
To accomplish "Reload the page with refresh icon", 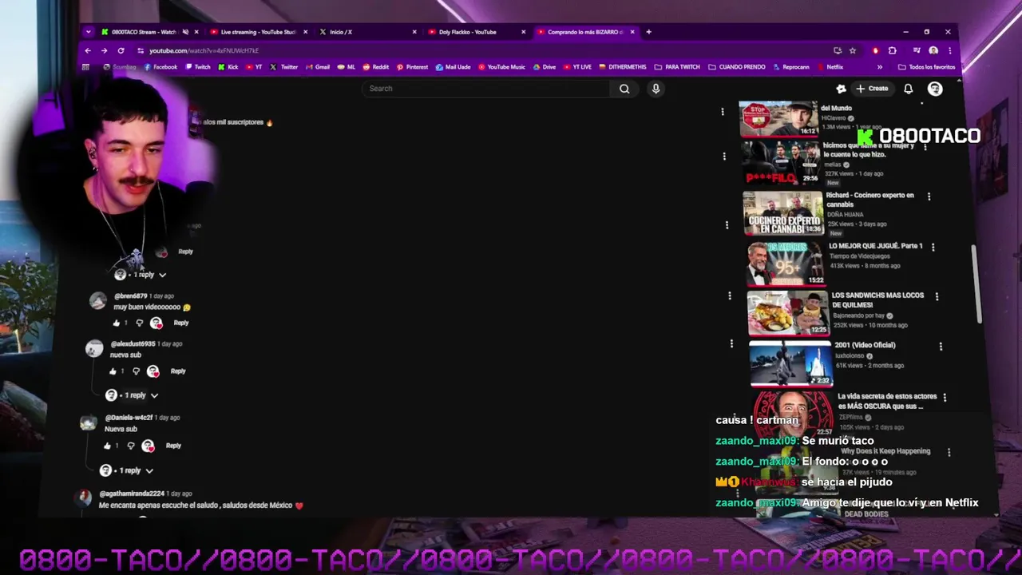I will pos(121,50).
